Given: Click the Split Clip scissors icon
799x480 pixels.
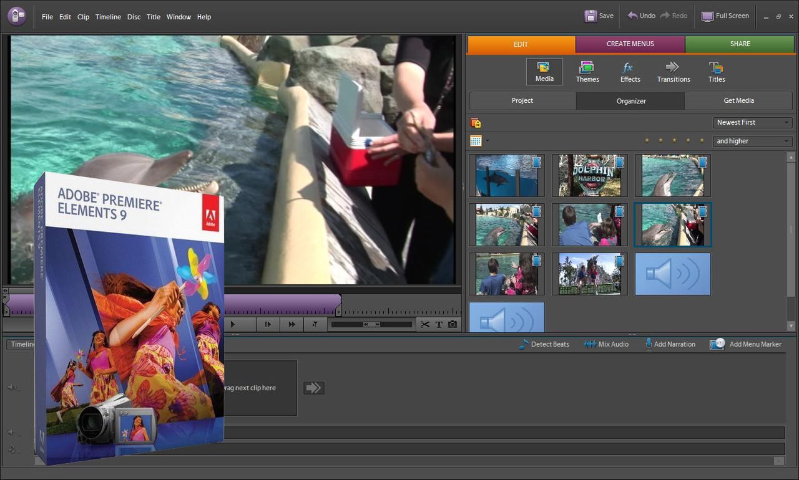Looking at the screenshot, I should click(x=425, y=324).
